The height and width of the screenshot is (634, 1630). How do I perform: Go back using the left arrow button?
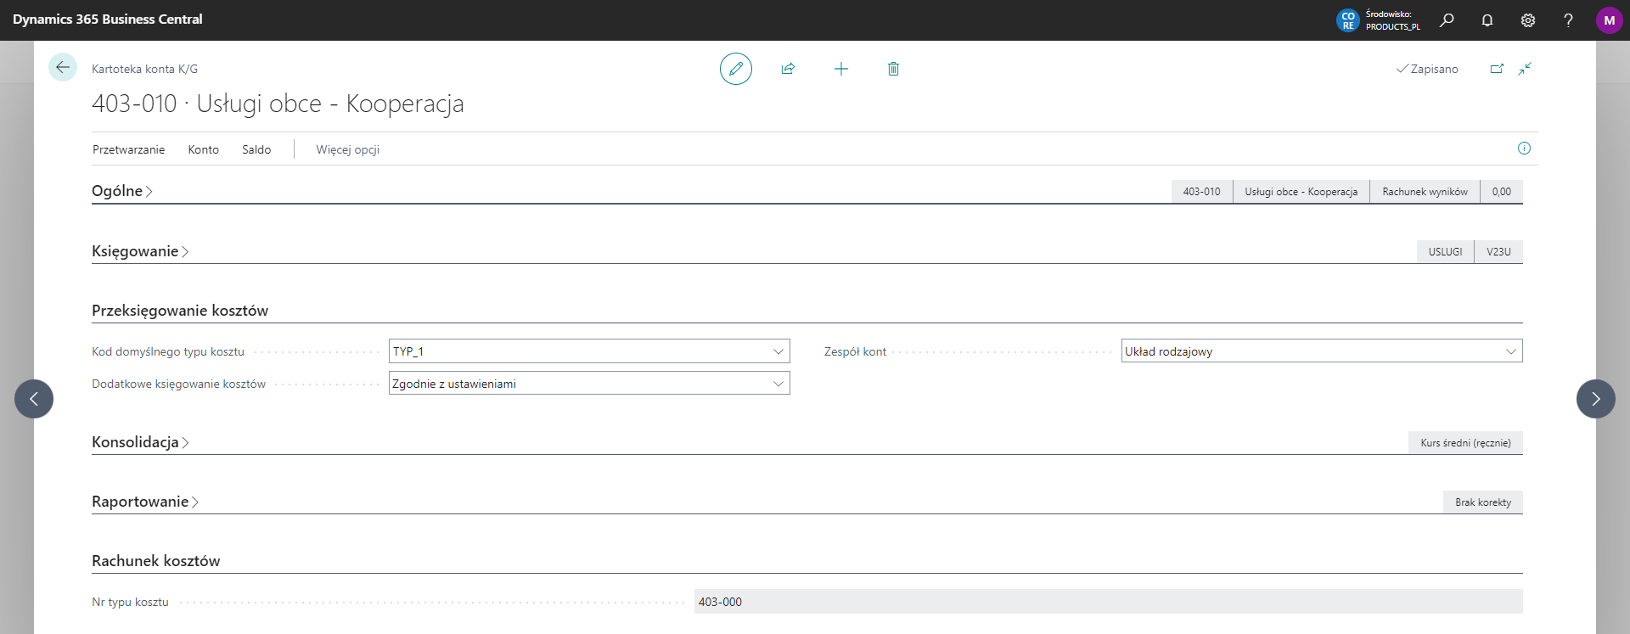pyautogui.click(x=63, y=67)
